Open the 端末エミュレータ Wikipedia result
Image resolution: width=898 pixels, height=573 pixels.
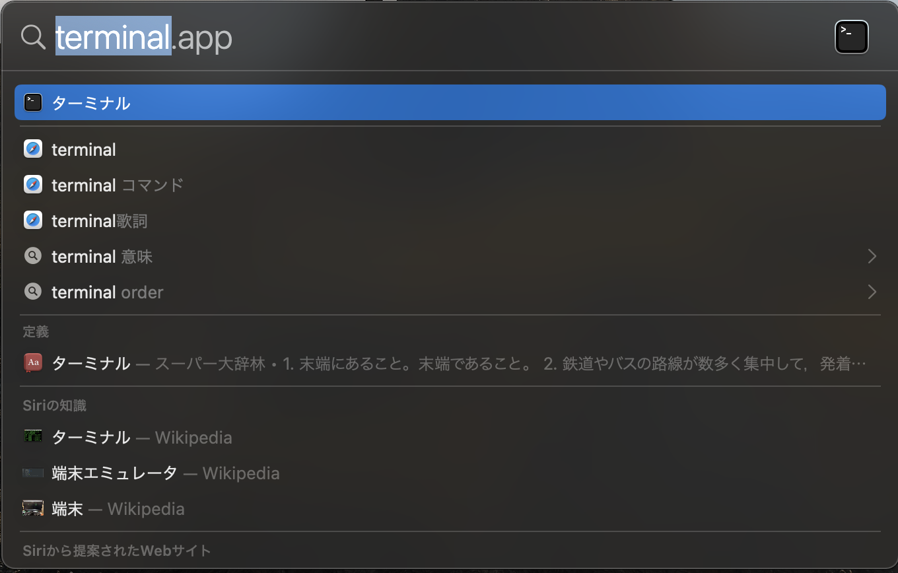click(450, 473)
